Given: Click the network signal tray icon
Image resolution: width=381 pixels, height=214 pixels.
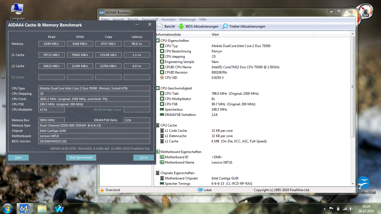Looking at the screenshot, I should click(345, 209).
